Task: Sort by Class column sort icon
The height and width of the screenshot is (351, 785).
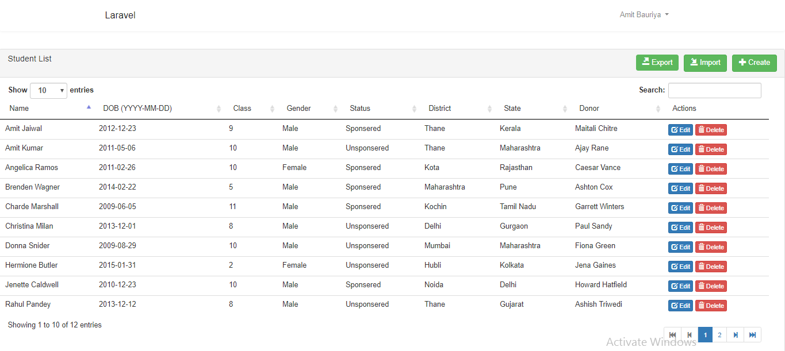Action: tap(272, 109)
